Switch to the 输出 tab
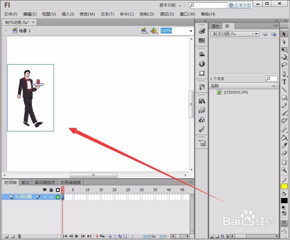This screenshot has height=240, width=290. 25,183
